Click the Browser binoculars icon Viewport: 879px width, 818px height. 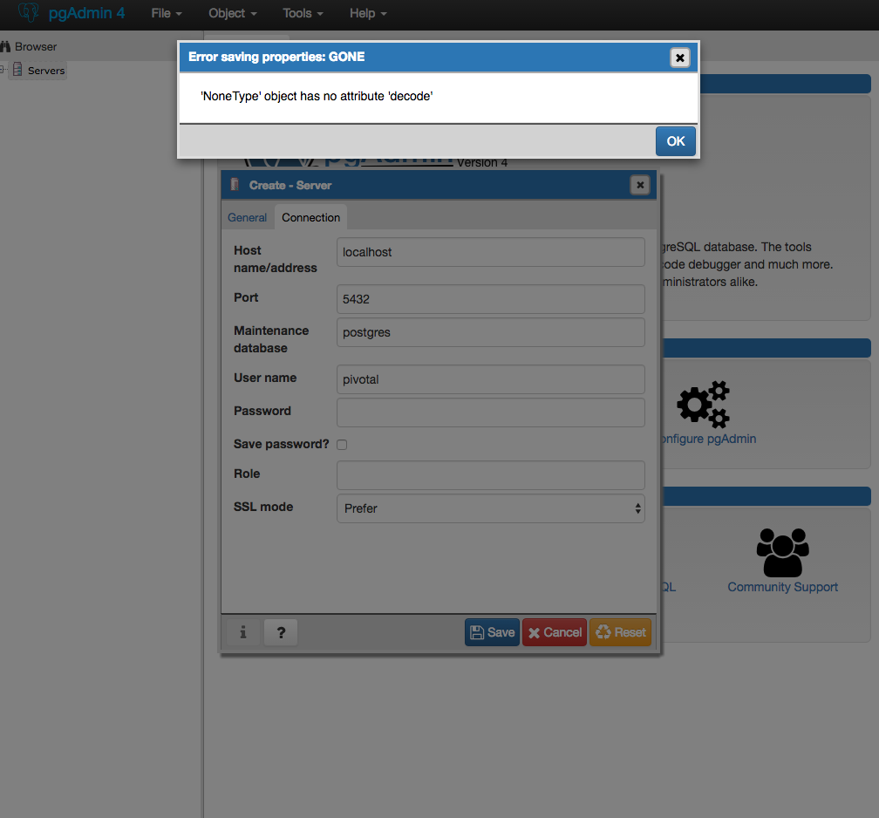pos(5,46)
